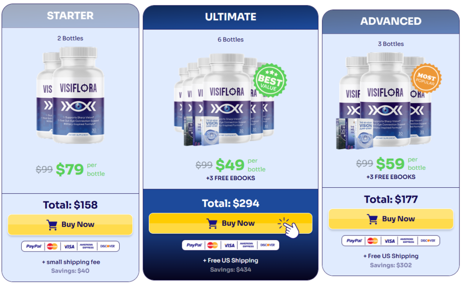Select the 2 Bottles product image
This screenshot has width=462, height=286.
tap(70, 95)
